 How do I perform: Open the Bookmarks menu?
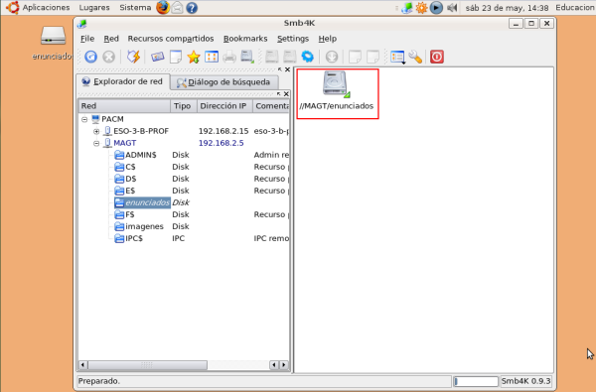pos(245,39)
